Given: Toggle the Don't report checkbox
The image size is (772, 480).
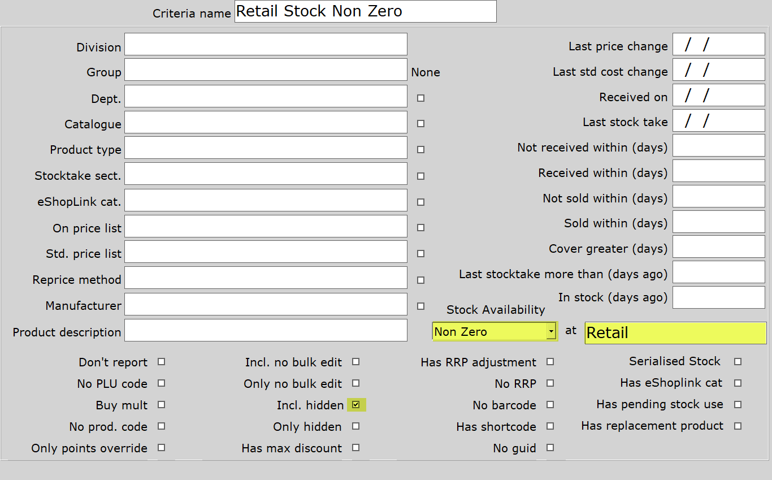Looking at the screenshot, I should pyautogui.click(x=161, y=362).
